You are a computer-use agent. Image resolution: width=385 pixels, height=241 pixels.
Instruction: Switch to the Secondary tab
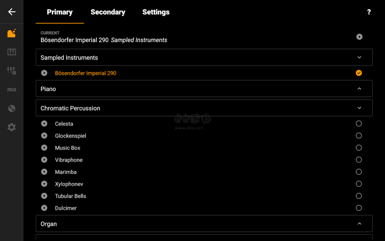pos(108,12)
